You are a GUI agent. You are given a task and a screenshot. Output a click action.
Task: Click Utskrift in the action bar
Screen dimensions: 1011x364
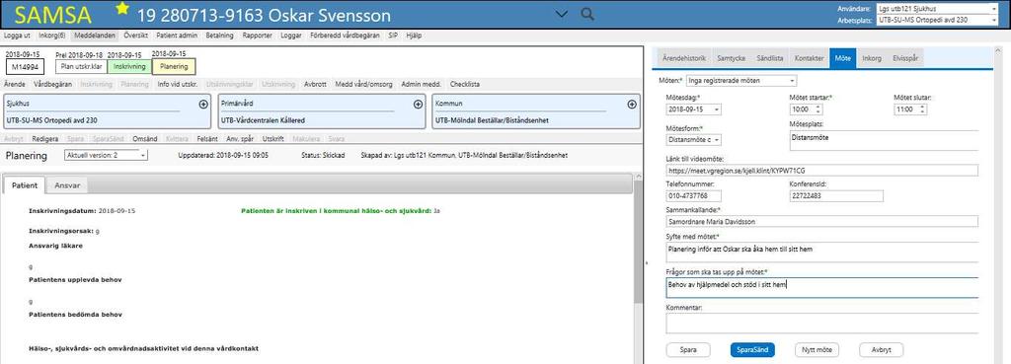pyautogui.click(x=273, y=138)
